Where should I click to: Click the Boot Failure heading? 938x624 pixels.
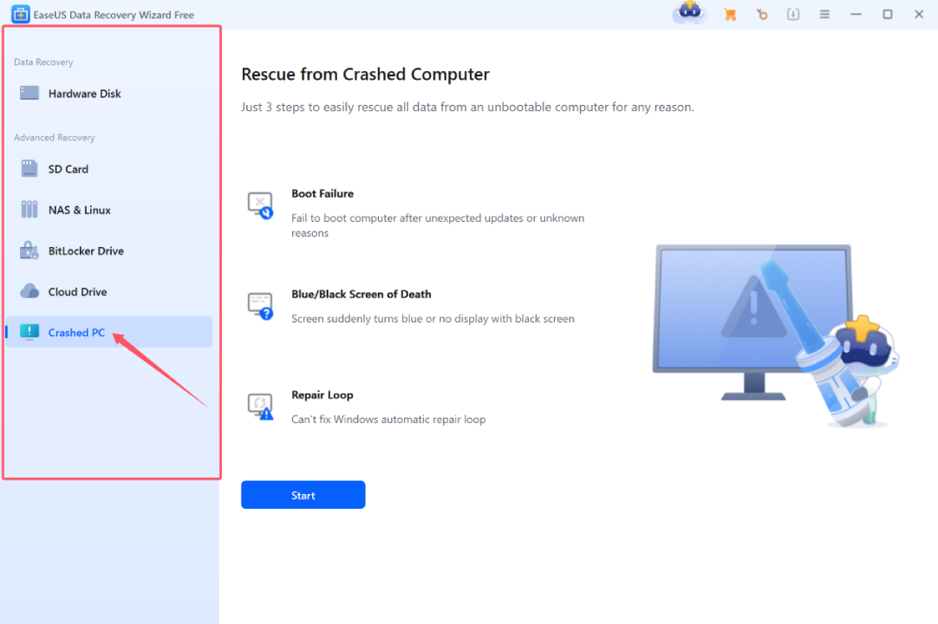click(322, 193)
